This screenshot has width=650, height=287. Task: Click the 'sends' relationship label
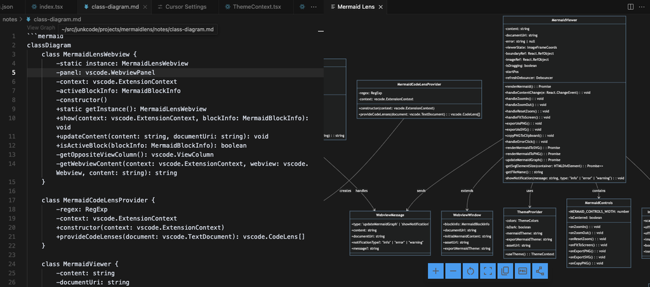pyautogui.click(x=421, y=190)
